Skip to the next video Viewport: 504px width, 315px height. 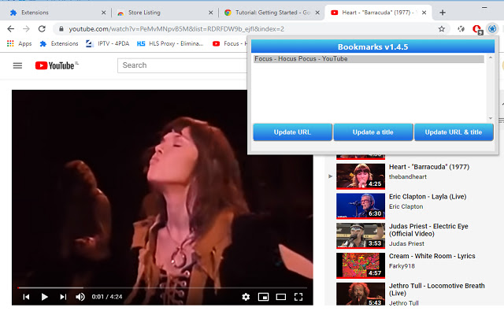tap(63, 297)
